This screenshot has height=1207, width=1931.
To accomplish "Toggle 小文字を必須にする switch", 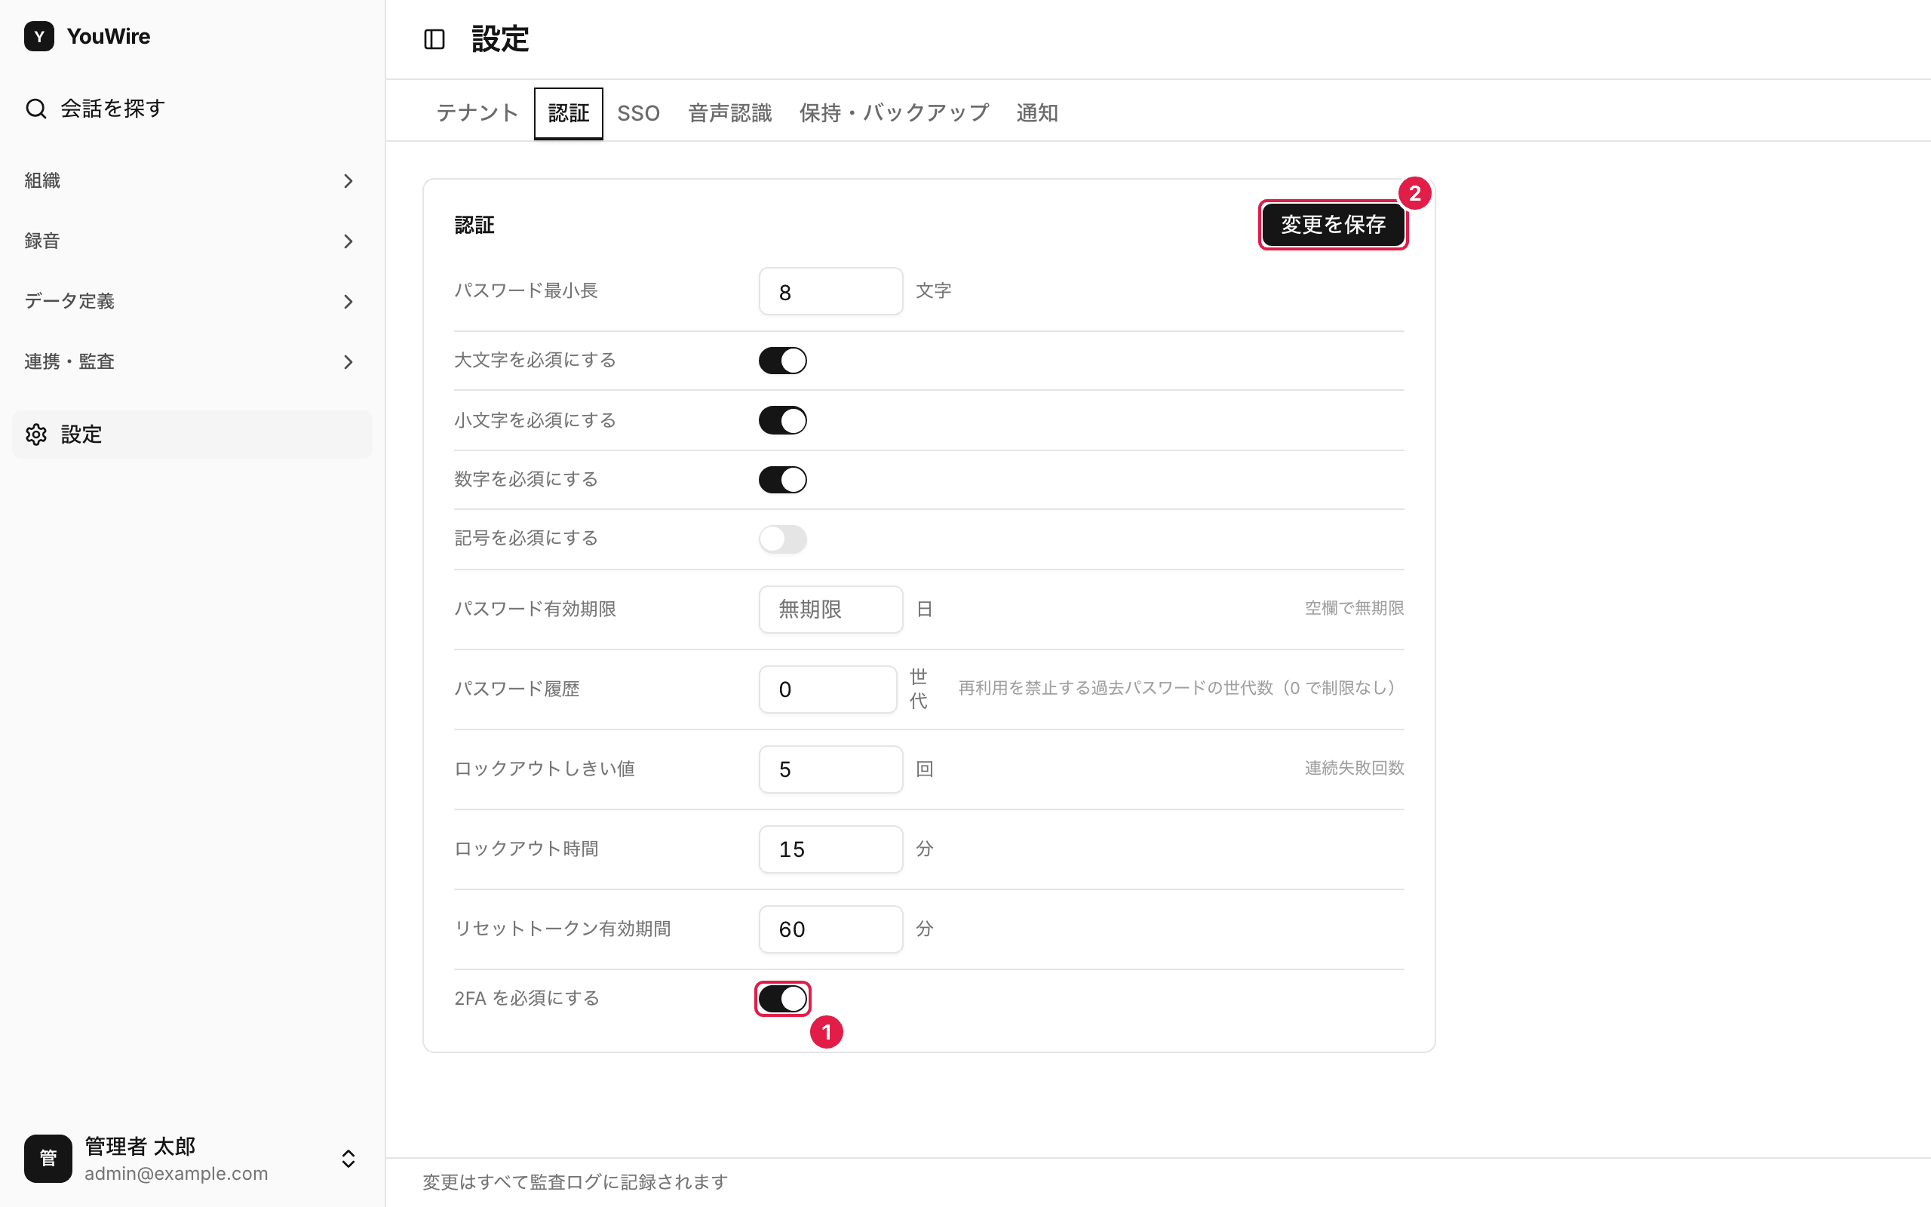I will coord(783,420).
